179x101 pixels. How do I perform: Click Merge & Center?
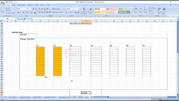[x=58, y=12]
